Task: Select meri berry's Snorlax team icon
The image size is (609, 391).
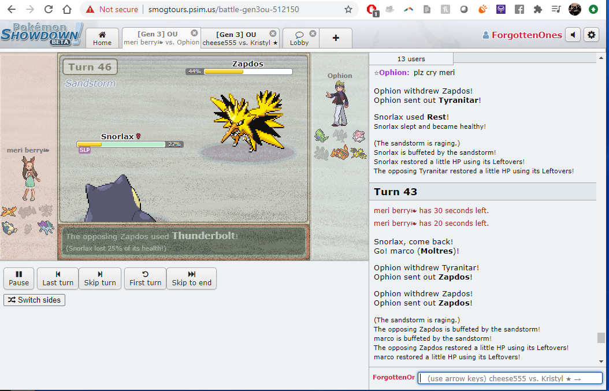Action: pos(9,228)
